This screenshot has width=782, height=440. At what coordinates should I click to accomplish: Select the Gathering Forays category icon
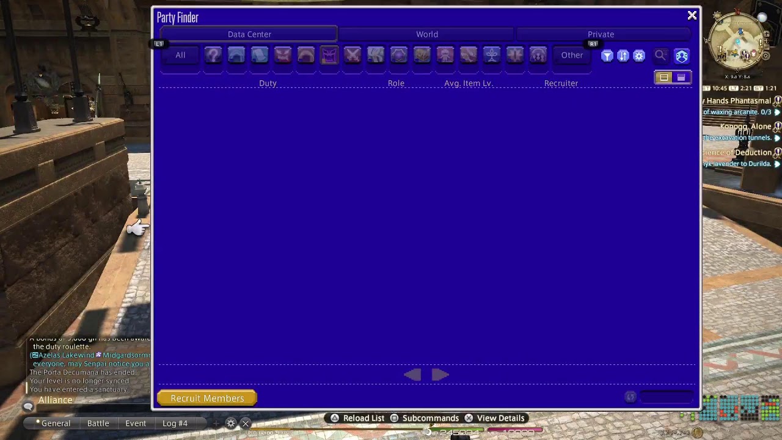point(492,56)
